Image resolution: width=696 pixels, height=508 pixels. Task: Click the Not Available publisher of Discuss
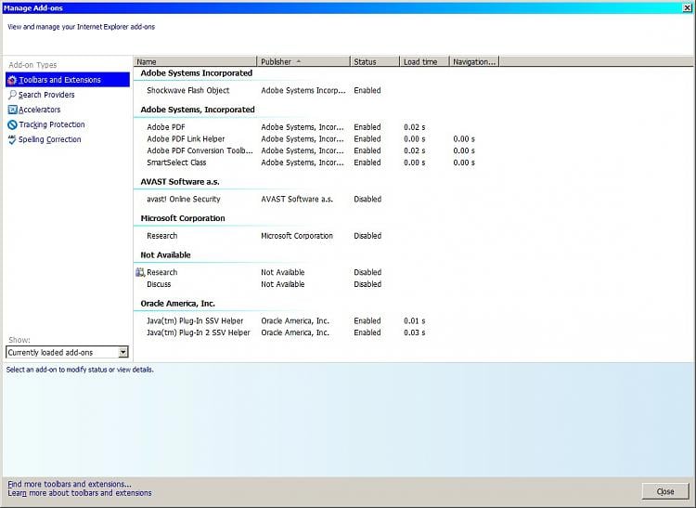[x=282, y=284]
